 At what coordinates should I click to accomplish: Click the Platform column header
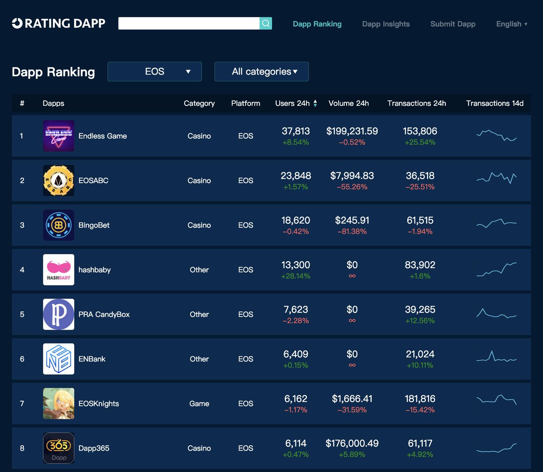(246, 104)
